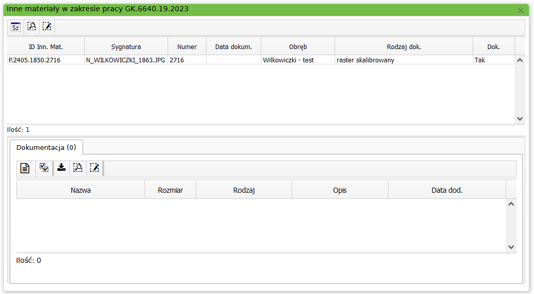Click the Sz icon in top toolbar
Screen dimensions: 534x294
16,27
